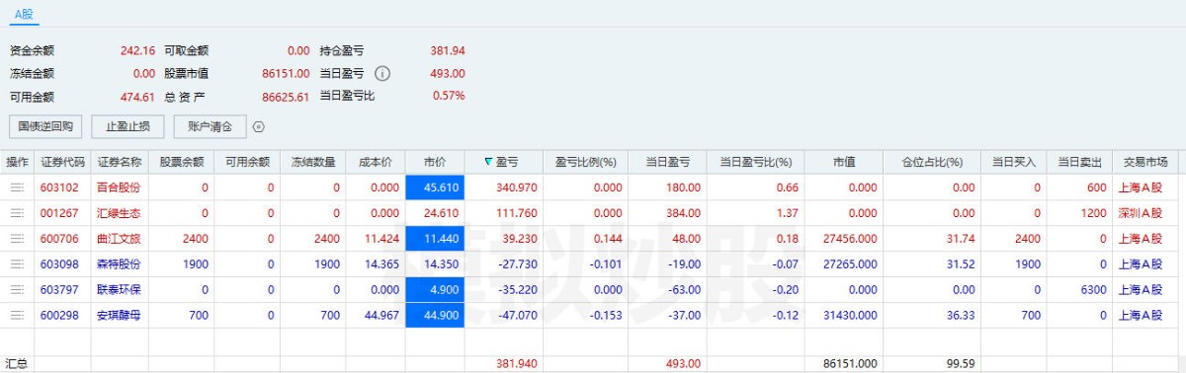Select the 安琪酵母 stock name cell
The height and width of the screenshot is (373, 1186).
(119, 316)
